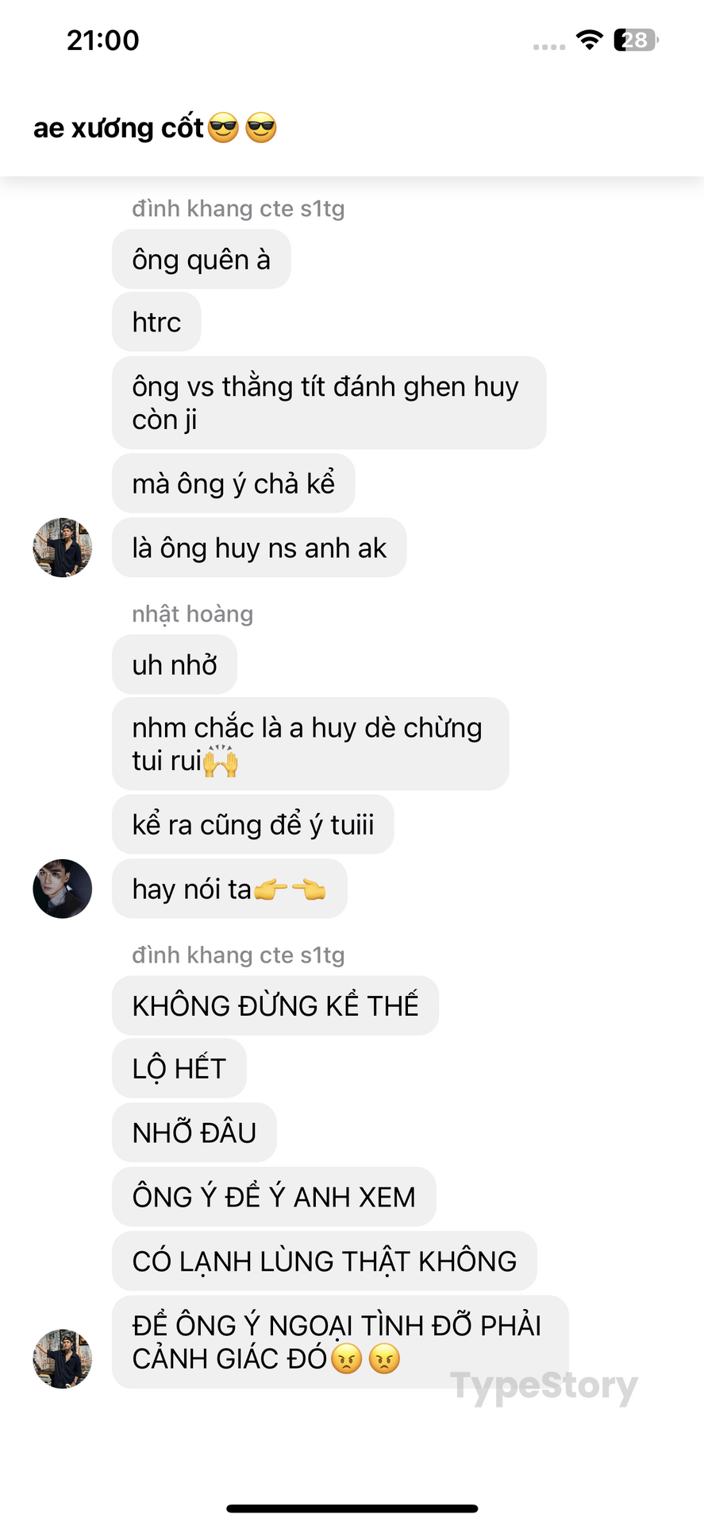The height and width of the screenshot is (1526, 704).
Task: Tap the cellular signal dots icon
Action: point(549,47)
